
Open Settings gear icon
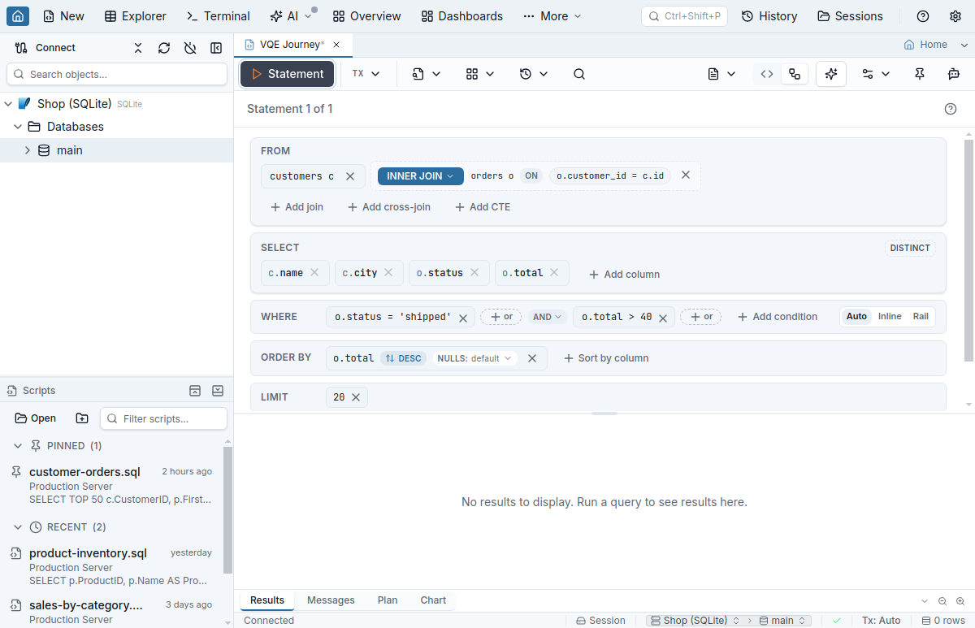pyautogui.click(x=955, y=16)
